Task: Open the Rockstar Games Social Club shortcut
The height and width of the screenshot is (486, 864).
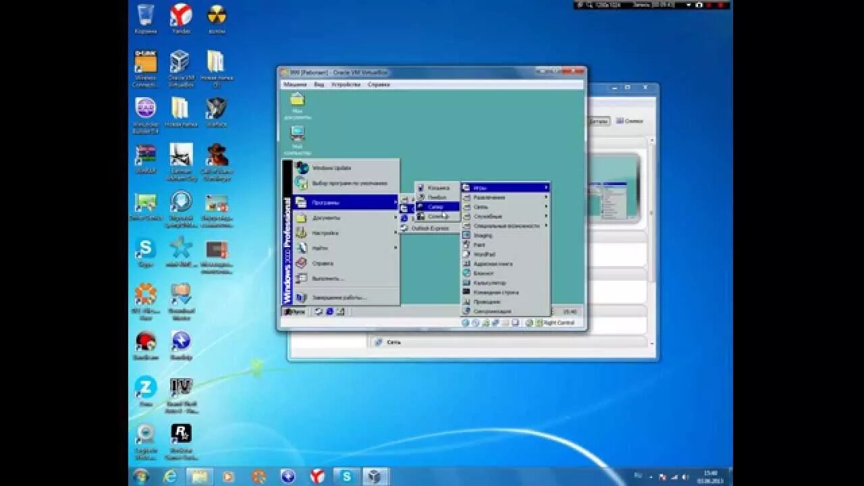Action: click(x=181, y=441)
